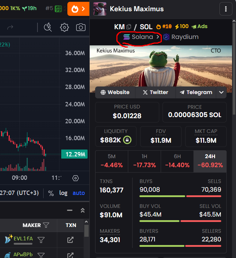
Task: Click the TXN column header
Action: pyautogui.click(x=71, y=225)
